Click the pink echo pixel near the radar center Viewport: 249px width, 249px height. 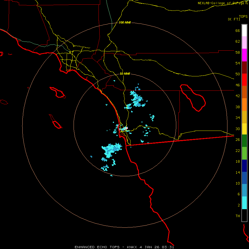click(126, 128)
